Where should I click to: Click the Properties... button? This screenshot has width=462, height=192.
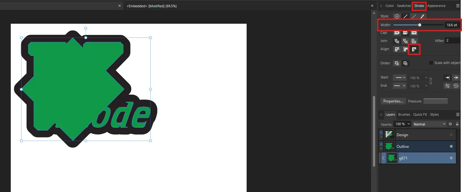point(393,101)
